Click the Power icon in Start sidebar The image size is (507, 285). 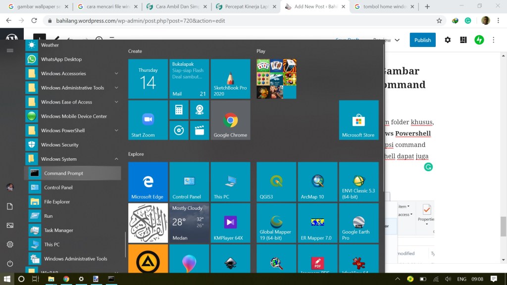(10, 263)
